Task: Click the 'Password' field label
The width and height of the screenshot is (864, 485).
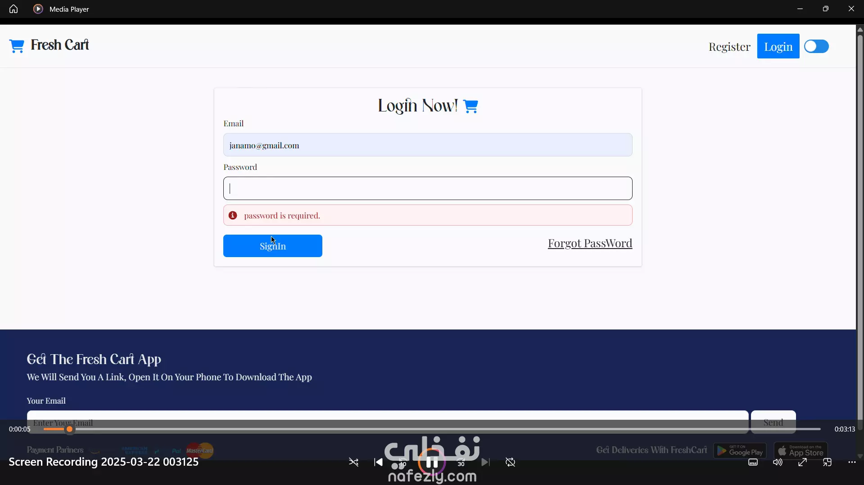Action: click(x=240, y=167)
